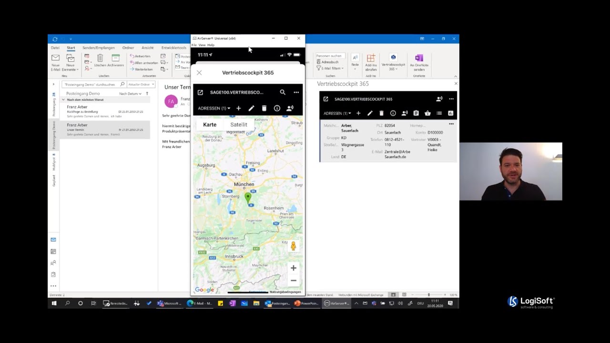Open the Vertriebscockpit 365 ribbon dropdown

tap(393, 62)
